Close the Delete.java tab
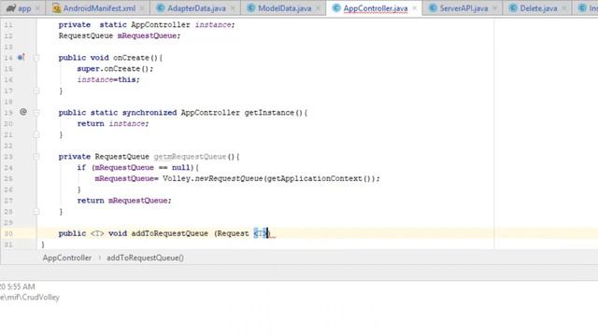Viewport: 598px width, 336px height. pyautogui.click(x=564, y=8)
